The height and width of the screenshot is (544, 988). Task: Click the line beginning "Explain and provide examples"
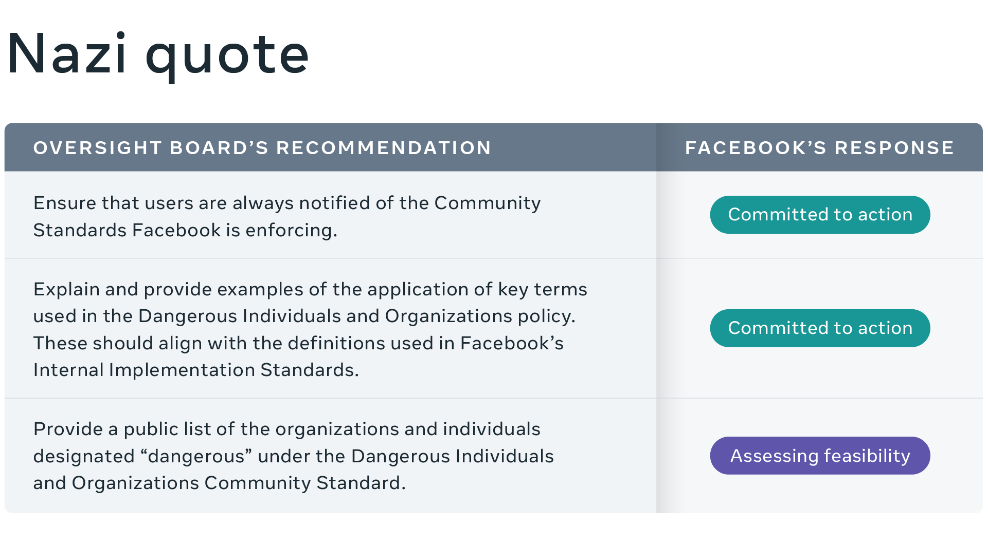(310, 289)
